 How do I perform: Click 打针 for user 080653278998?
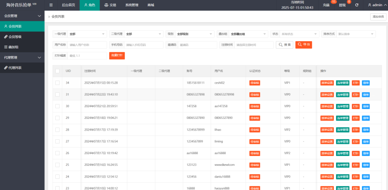356,95
